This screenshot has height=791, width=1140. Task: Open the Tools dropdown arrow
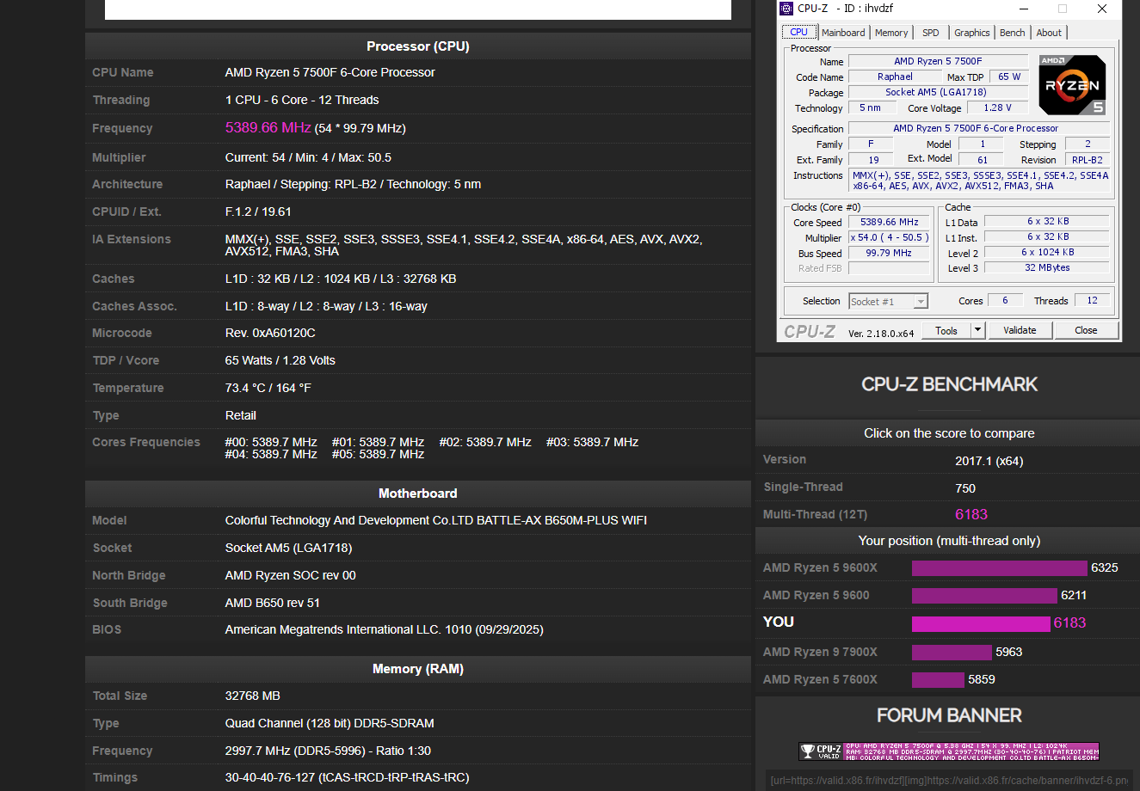(977, 330)
